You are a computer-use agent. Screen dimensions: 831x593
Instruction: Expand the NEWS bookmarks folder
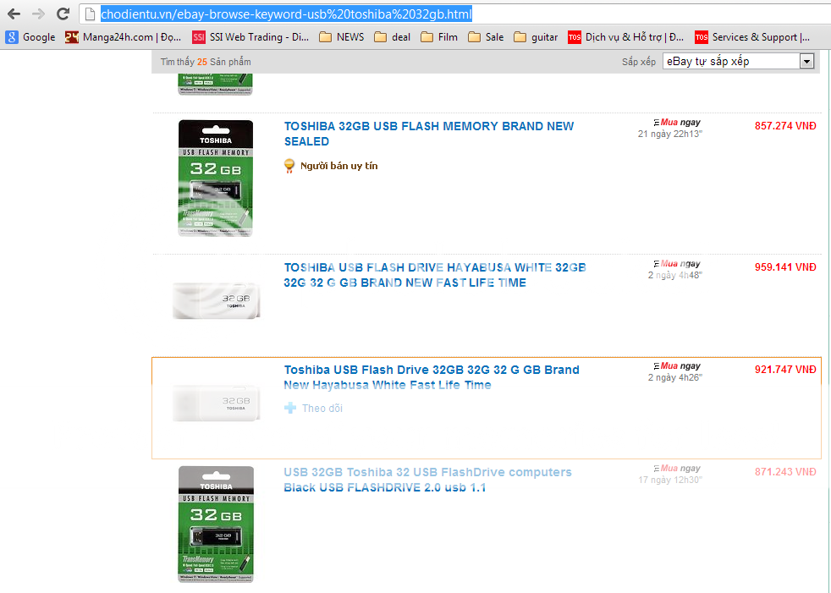(342, 37)
